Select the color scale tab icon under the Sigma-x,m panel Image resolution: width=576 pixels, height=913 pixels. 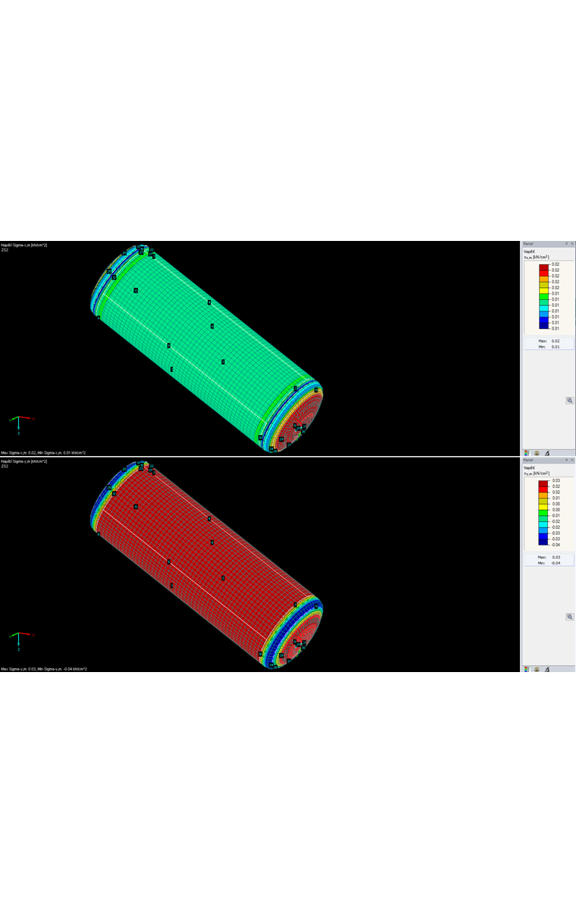tap(527, 453)
